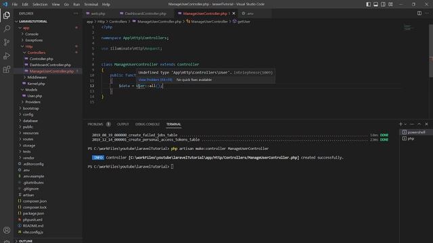Toggle primary side bar layout icon
Screen dimensions: 433x243
tap(368, 4)
